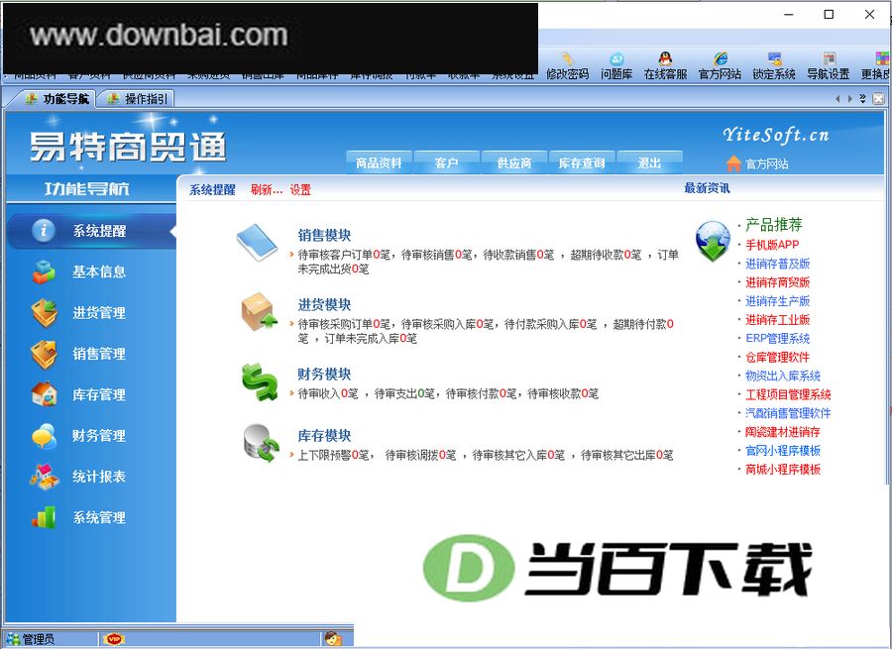Click the VIP badge in status bar
Viewport: 892px width, 649px height.
click(x=114, y=639)
